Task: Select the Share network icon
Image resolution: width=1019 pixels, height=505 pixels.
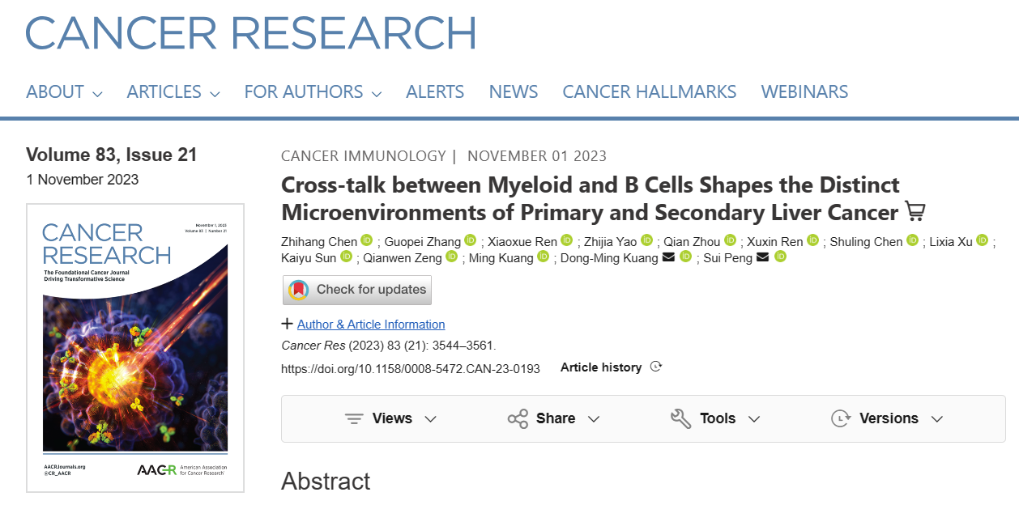Action: pyautogui.click(x=518, y=418)
